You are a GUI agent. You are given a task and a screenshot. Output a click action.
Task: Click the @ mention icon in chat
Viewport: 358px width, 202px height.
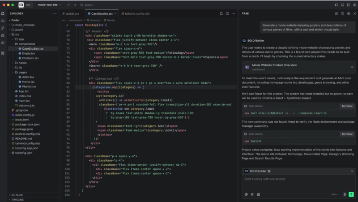(x=246, y=194)
